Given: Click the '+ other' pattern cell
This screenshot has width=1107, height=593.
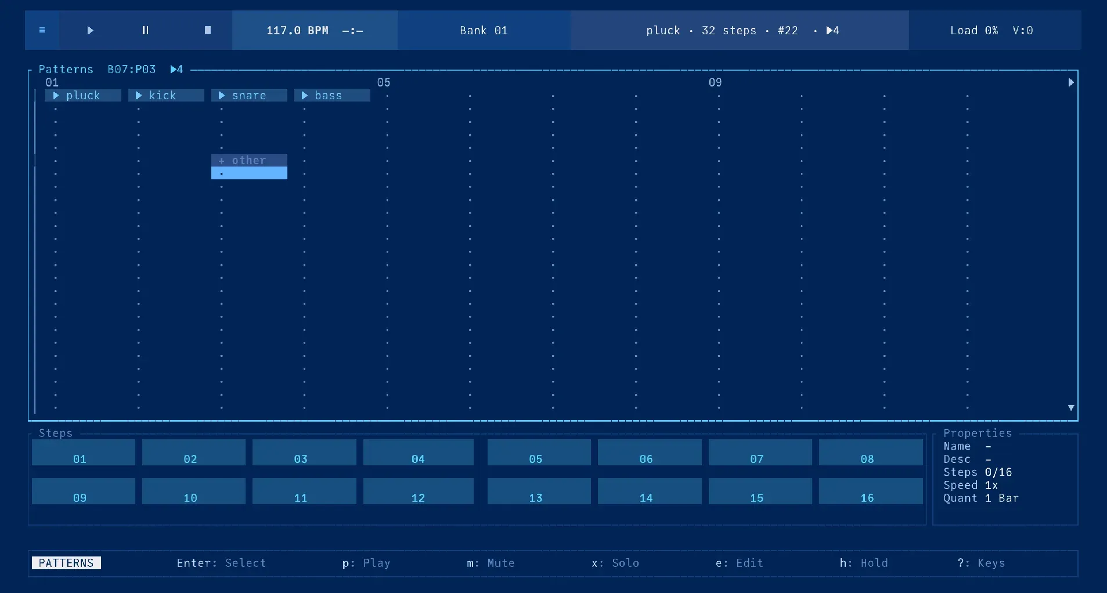Looking at the screenshot, I should click(249, 160).
